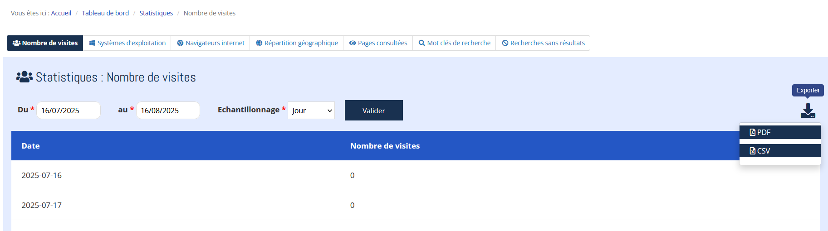Click the Windows icon on Systèmes d'exploitation tab
The width and height of the screenshot is (828, 231).
92,43
